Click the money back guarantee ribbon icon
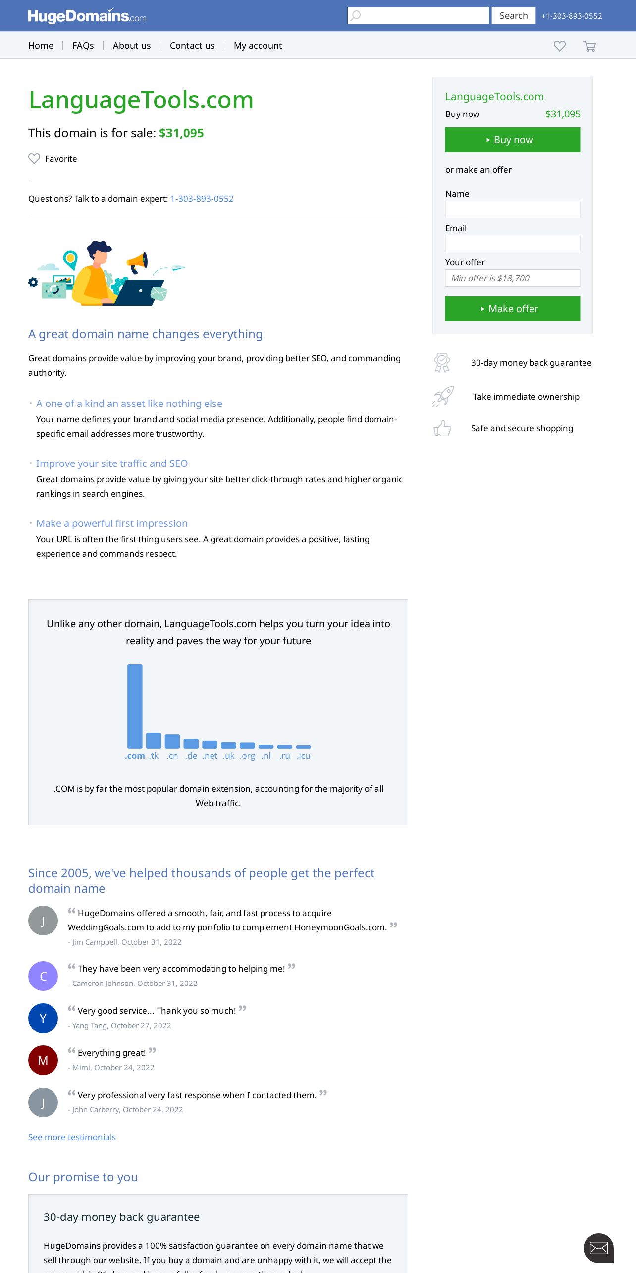Screen dimensions: 636x1273 (442, 363)
